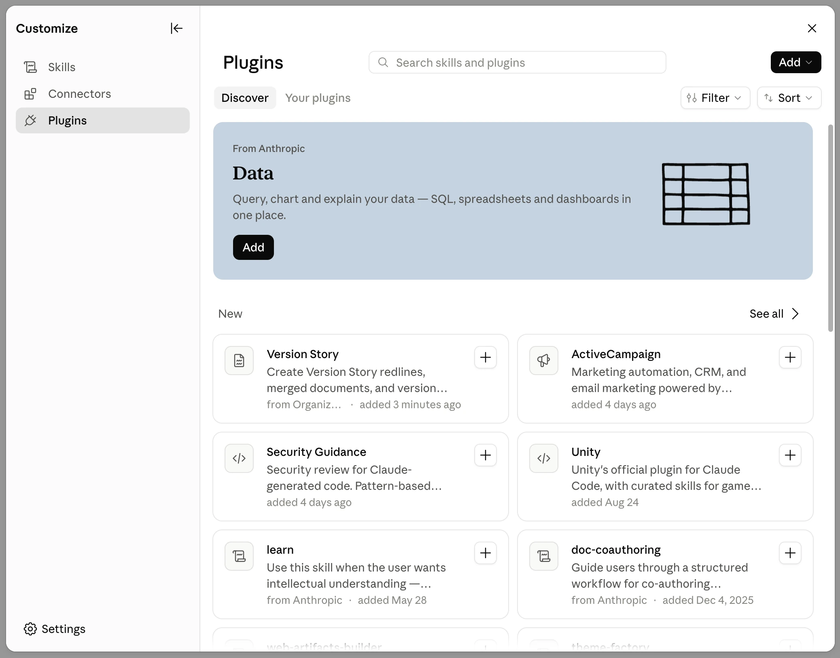Open the Sort dropdown
Image resolution: width=840 pixels, height=658 pixels.
point(789,98)
